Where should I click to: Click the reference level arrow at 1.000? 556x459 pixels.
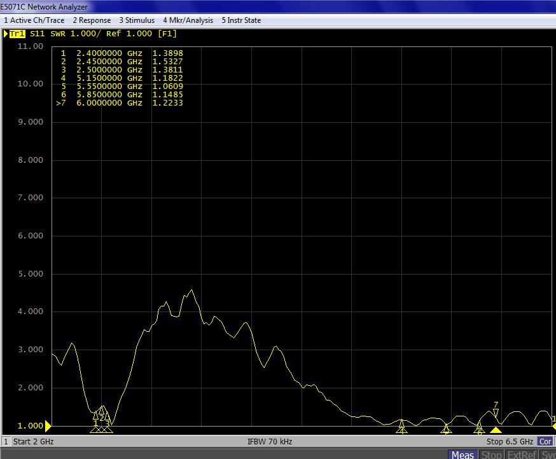pos(48,427)
